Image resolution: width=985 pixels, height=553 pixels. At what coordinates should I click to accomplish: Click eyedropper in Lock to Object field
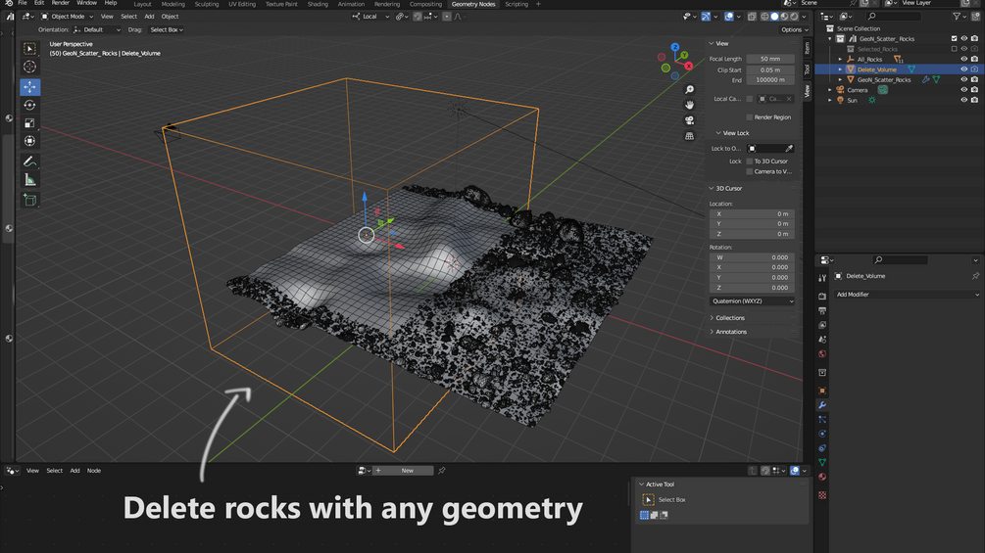(x=789, y=149)
